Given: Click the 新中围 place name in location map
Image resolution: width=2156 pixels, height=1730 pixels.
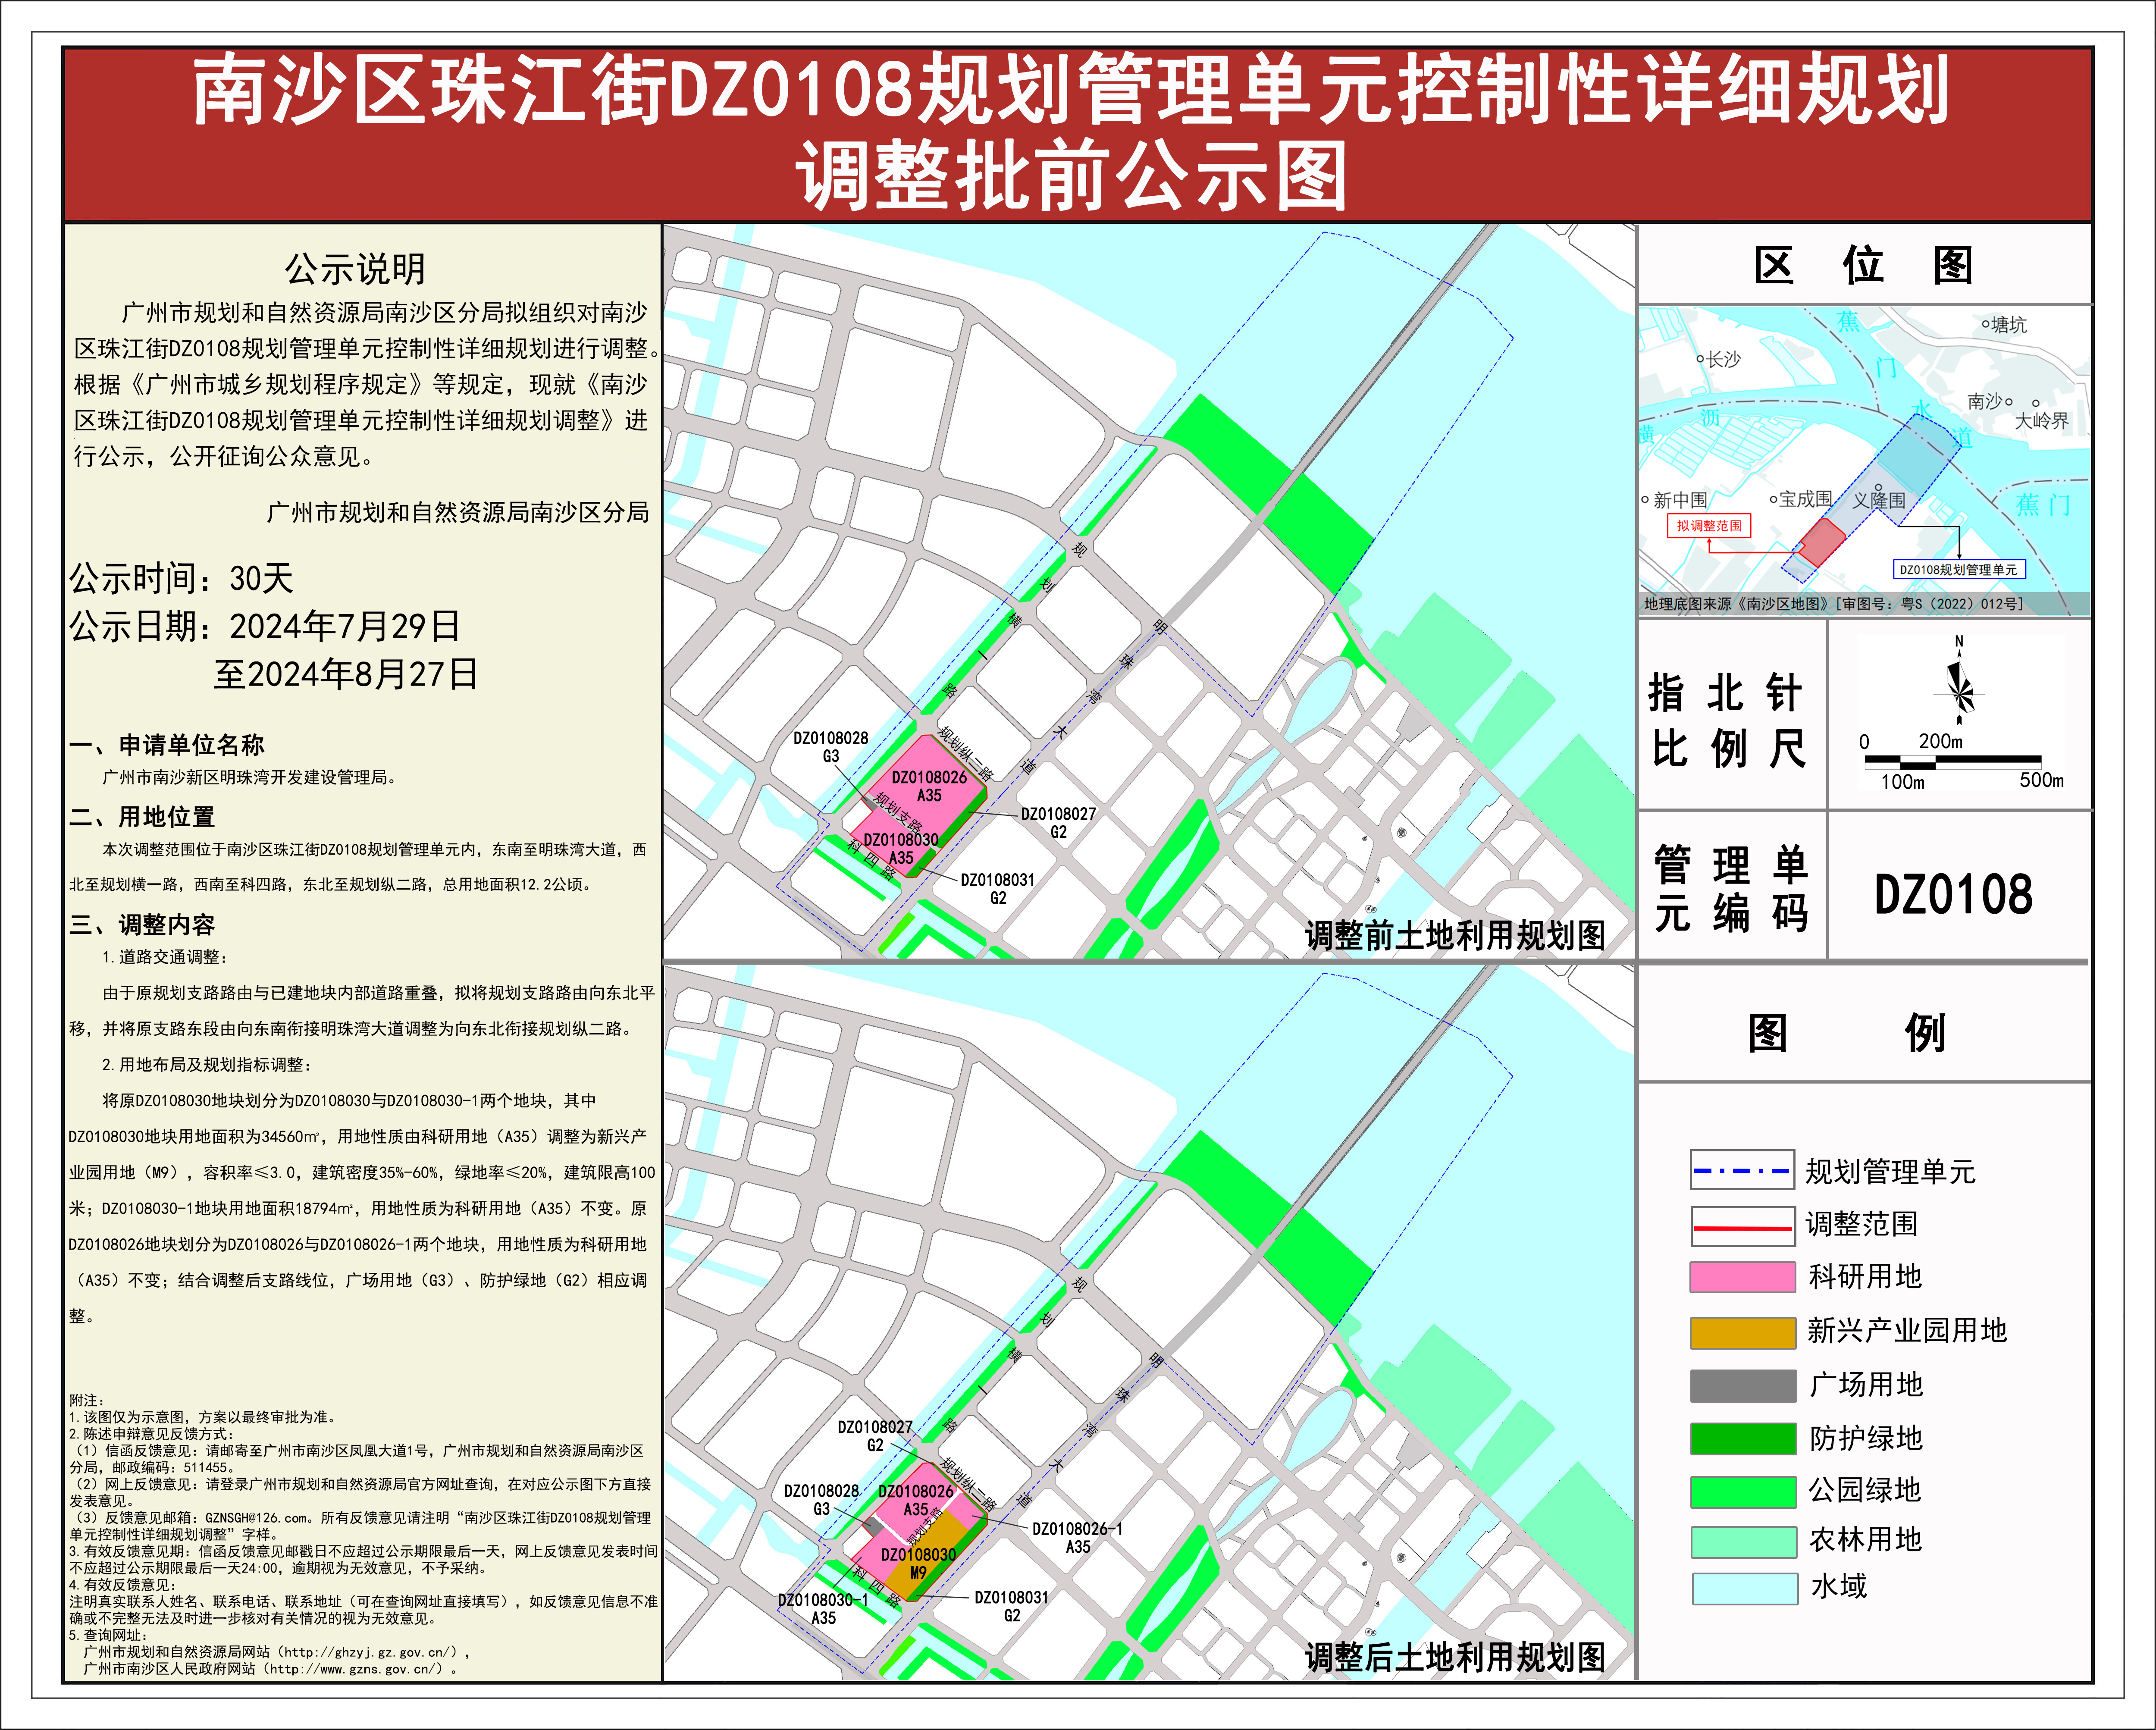Looking at the screenshot, I should (1680, 500).
